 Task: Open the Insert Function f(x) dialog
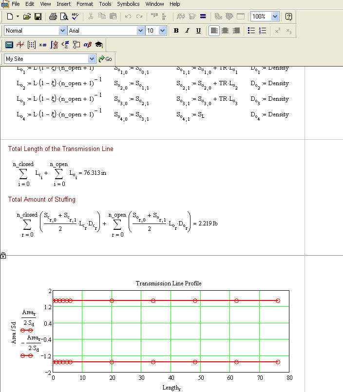click(180, 17)
